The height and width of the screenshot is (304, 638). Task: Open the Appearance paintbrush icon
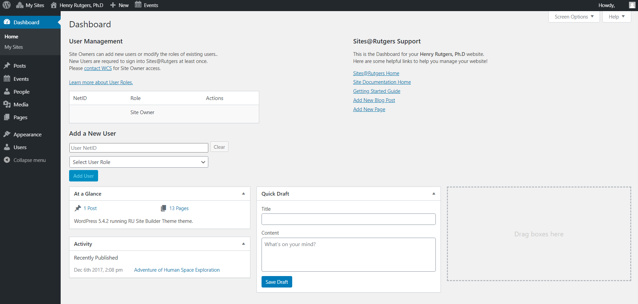pyautogui.click(x=7, y=134)
